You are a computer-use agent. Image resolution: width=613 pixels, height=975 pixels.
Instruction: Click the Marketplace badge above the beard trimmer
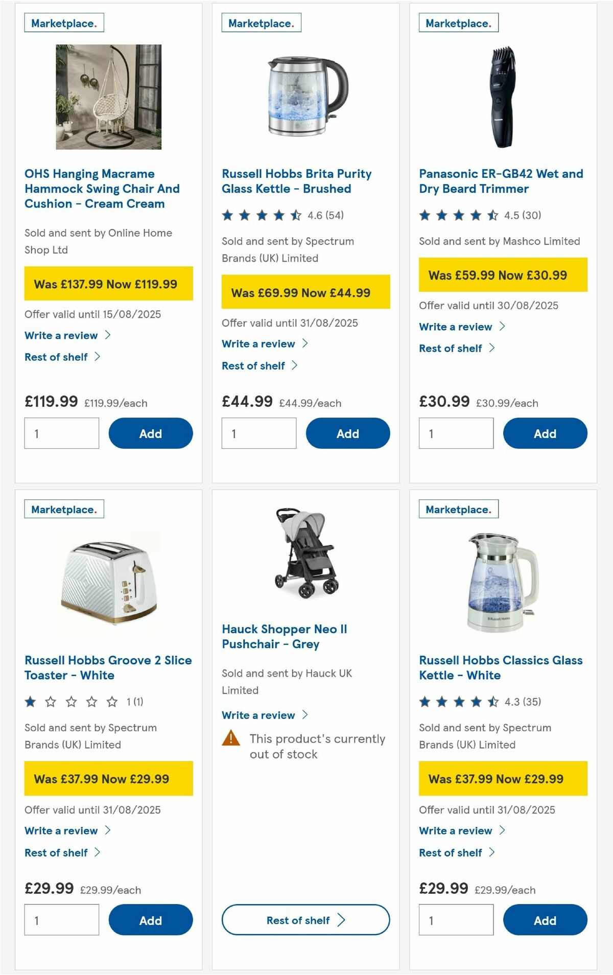click(457, 22)
